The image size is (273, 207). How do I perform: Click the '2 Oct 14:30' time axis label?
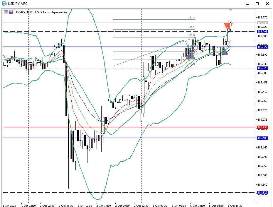click(x=104, y=206)
